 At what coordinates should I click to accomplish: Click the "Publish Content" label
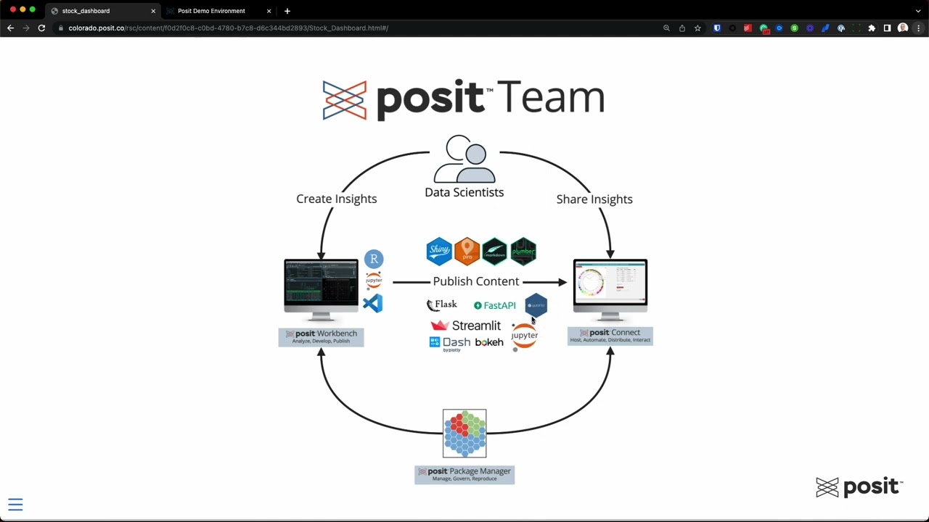476,281
